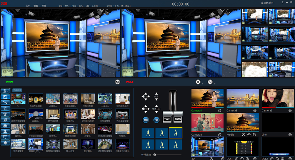This screenshot has height=160, width=295.
Task: Click the AUTO transition button
Action: pyautogui.click(x=178, y=119)
